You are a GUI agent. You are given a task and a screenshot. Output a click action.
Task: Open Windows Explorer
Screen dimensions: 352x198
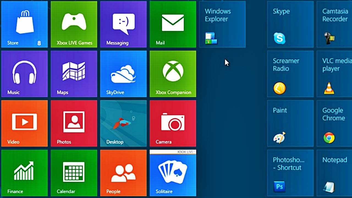pyautogui.click(x=222, y=24)
